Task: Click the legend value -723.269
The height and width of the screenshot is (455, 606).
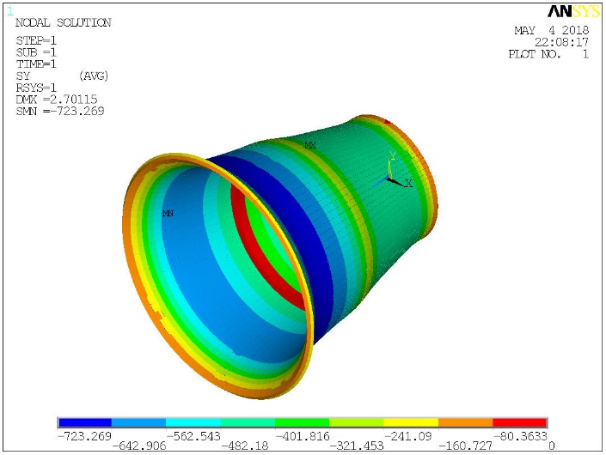Action: [x=84, y=436]
